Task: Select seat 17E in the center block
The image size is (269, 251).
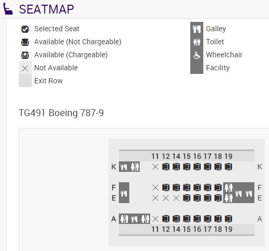Action: pyautogui.click(x=207, y=198)
